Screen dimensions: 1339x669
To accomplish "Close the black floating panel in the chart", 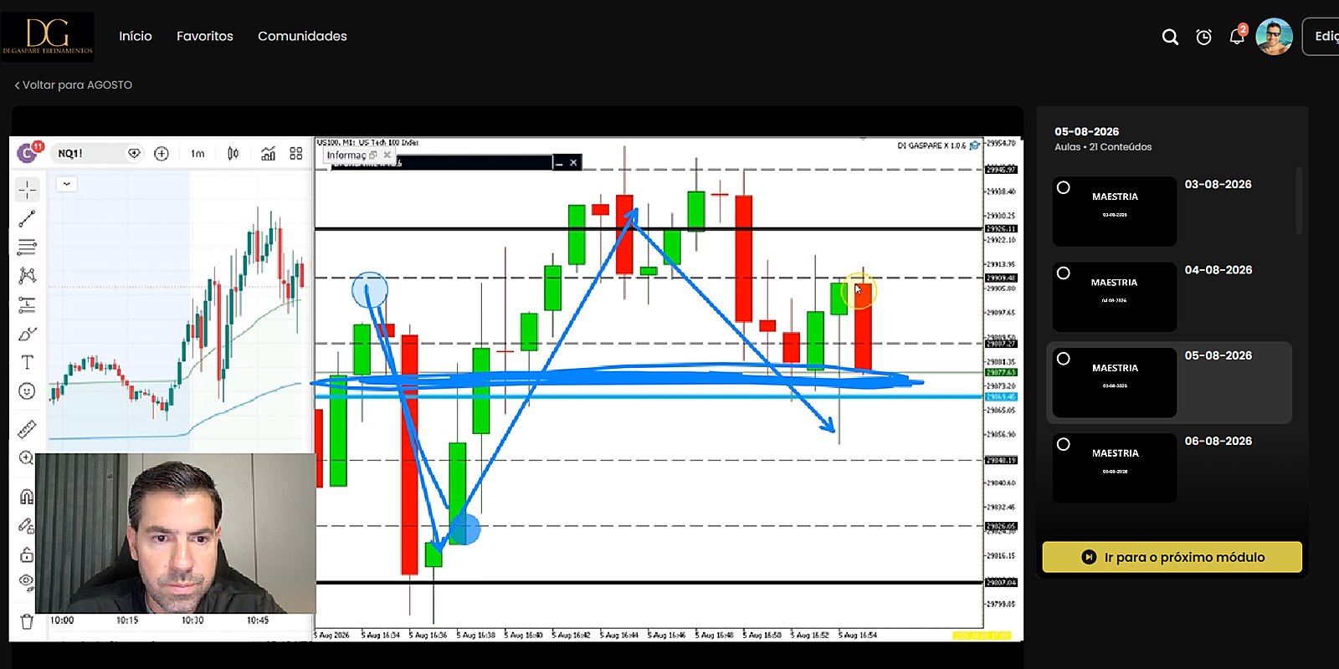I will point(573,163).
